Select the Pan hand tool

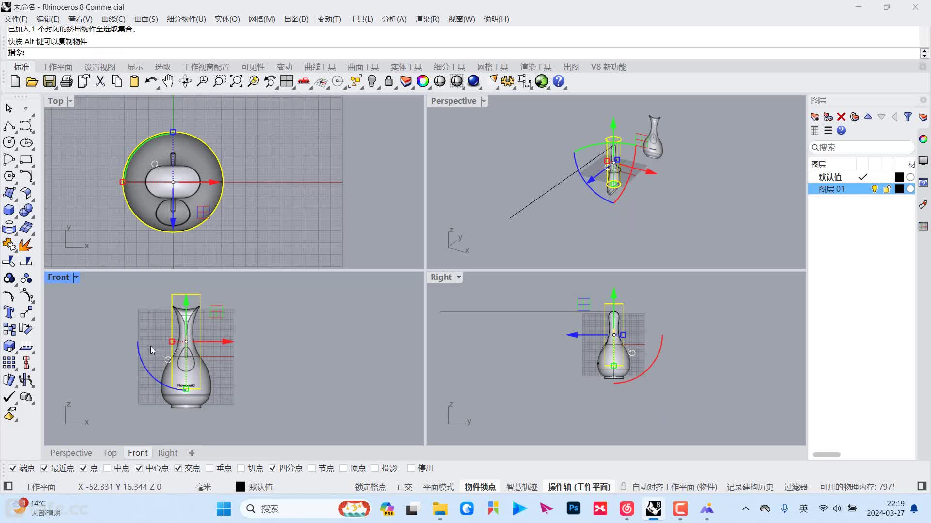[168, 81]
